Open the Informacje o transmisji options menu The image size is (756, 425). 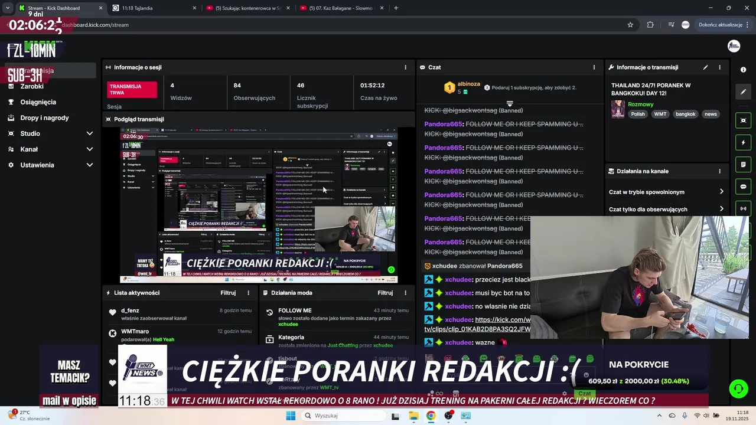(x=719, y=67)
